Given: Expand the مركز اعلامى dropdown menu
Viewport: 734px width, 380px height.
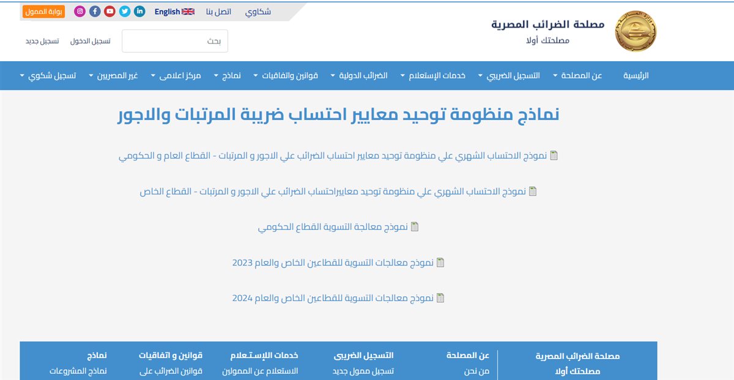Looking at the screenshot, I should pyautogui.click(x=176, y=76).
